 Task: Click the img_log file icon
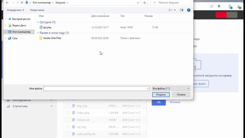(73, 106)
